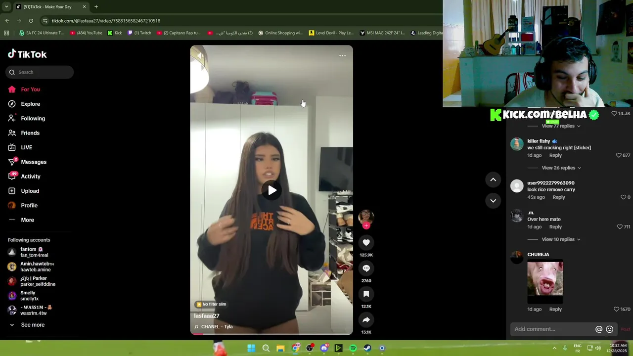Screen dimensions: 633x356
Task: Like killer fishy's comment with 877 likes
Action: click(x=618, y=155)
